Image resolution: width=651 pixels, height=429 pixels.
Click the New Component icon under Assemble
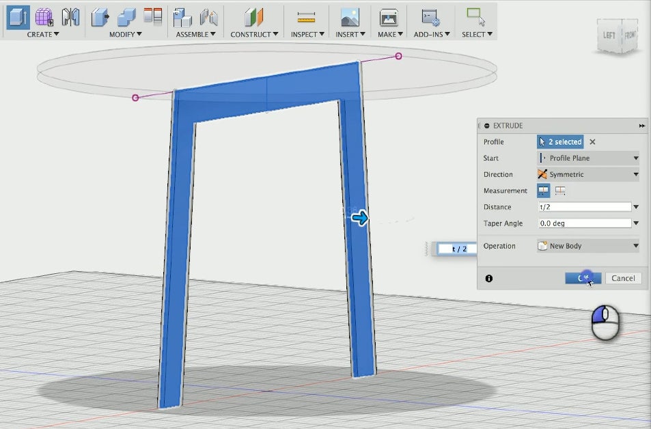point(182,18)
